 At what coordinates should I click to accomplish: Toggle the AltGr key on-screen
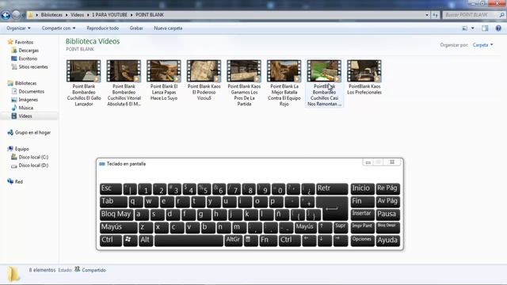point(234,241)
